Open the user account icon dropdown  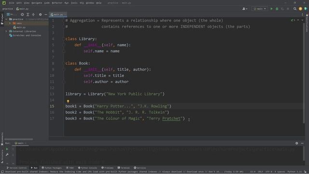coord(245,9)
